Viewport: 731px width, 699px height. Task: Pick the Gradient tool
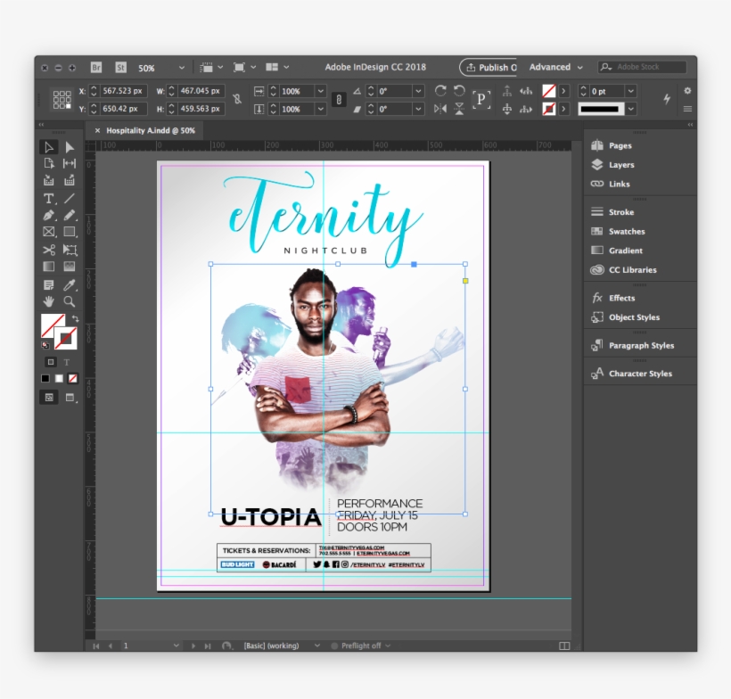[x=49, y=267]
